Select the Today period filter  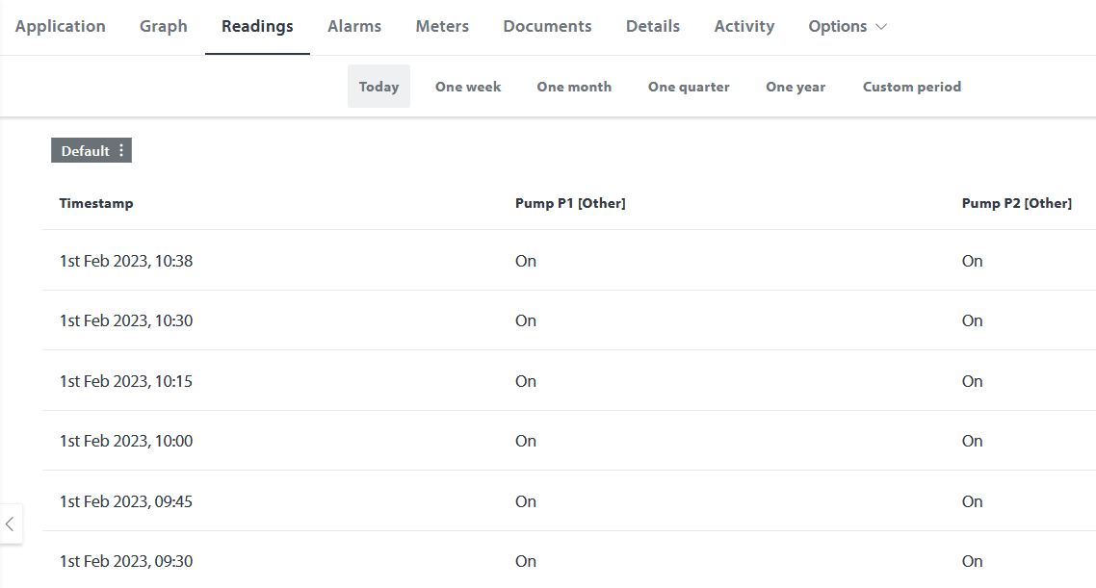click(x=378, y=87)
